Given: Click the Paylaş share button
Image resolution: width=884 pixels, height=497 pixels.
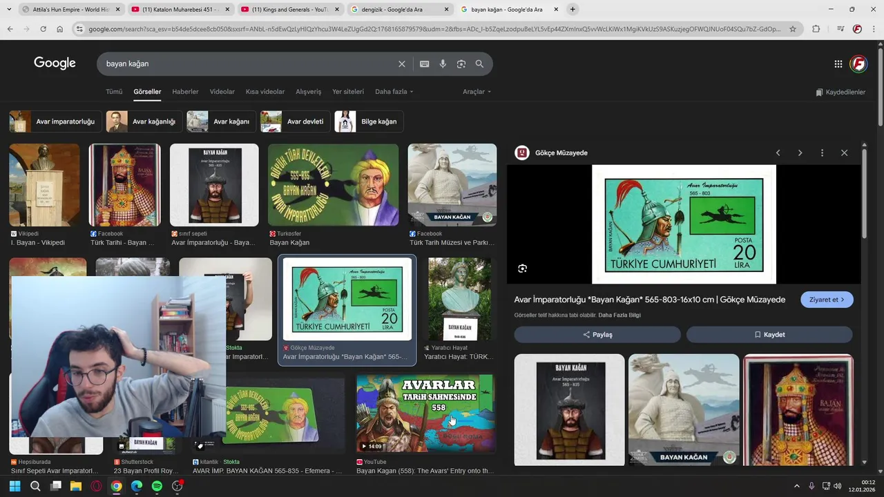Looking at the screenshot, I should pos(597,335).
